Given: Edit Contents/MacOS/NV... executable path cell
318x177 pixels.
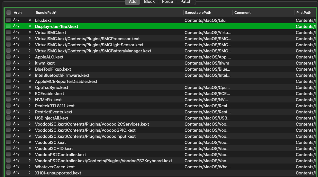Looking at the screenshot, I should coord(206,100).
